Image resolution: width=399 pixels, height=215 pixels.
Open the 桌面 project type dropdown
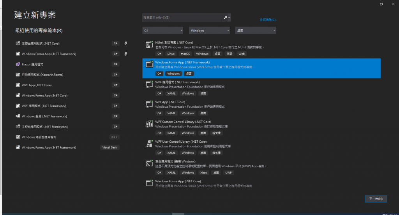(256, 30)
